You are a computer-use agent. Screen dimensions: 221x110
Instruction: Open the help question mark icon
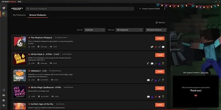(4, 100)
